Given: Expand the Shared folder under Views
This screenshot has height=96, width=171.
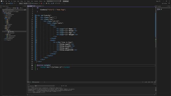Looking at the screenshot, I should point(6,34).
